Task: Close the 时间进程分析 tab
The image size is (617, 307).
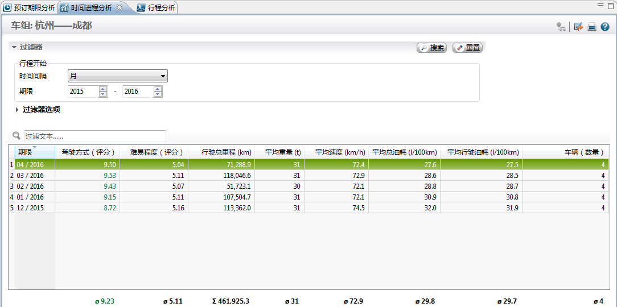Action: [x=120, y=7]
